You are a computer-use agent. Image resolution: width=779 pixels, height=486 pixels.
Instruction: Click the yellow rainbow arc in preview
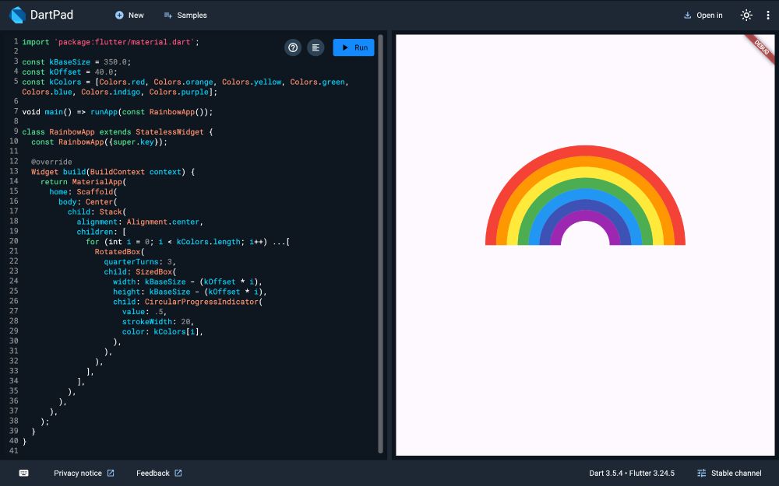click(585, 172)
